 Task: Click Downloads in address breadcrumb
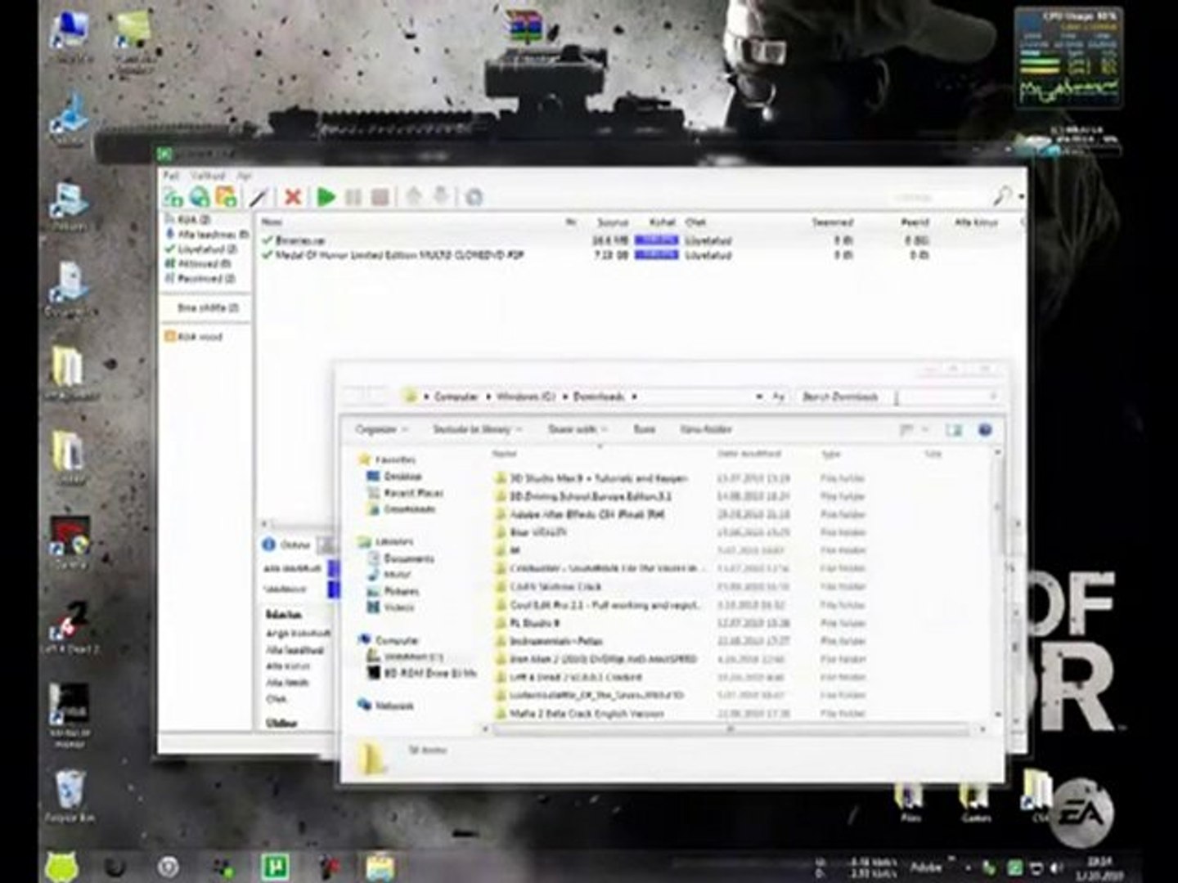click(598, 397)
